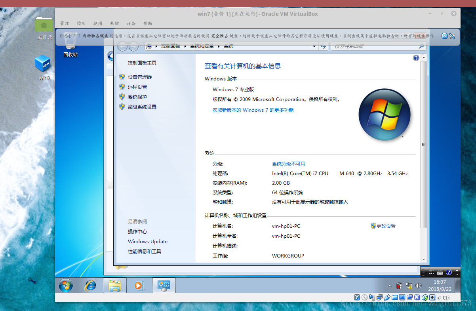Open 系统保护 link
Screen dimensions: 476x311
tap(137, 97)
